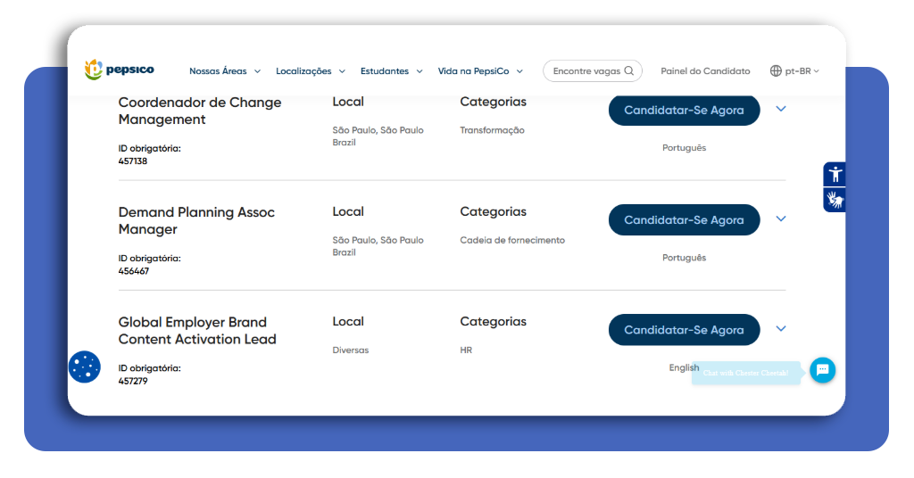Expand the Coordenador de Change Management details

[x=781, y=109]
